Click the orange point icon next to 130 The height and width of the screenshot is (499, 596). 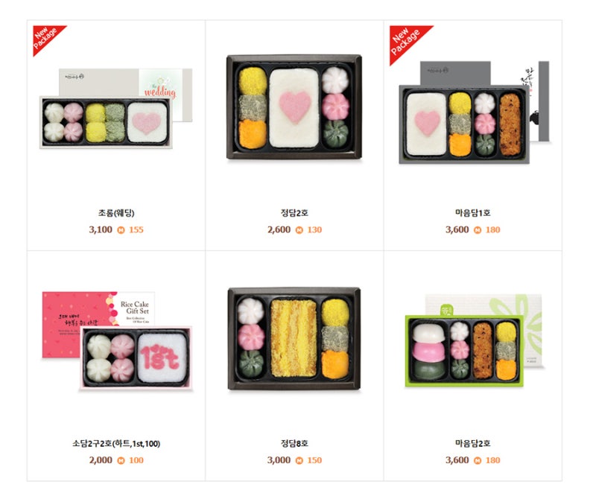[299, 230]
